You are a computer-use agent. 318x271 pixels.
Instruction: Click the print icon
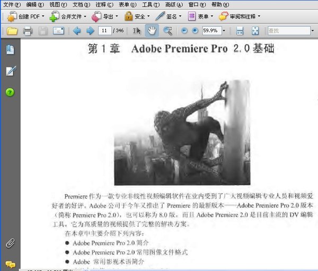[x=28, y=31]
